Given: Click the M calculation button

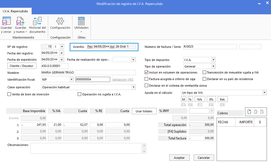Looking at the screenshot, I should [x=183, y=99].
